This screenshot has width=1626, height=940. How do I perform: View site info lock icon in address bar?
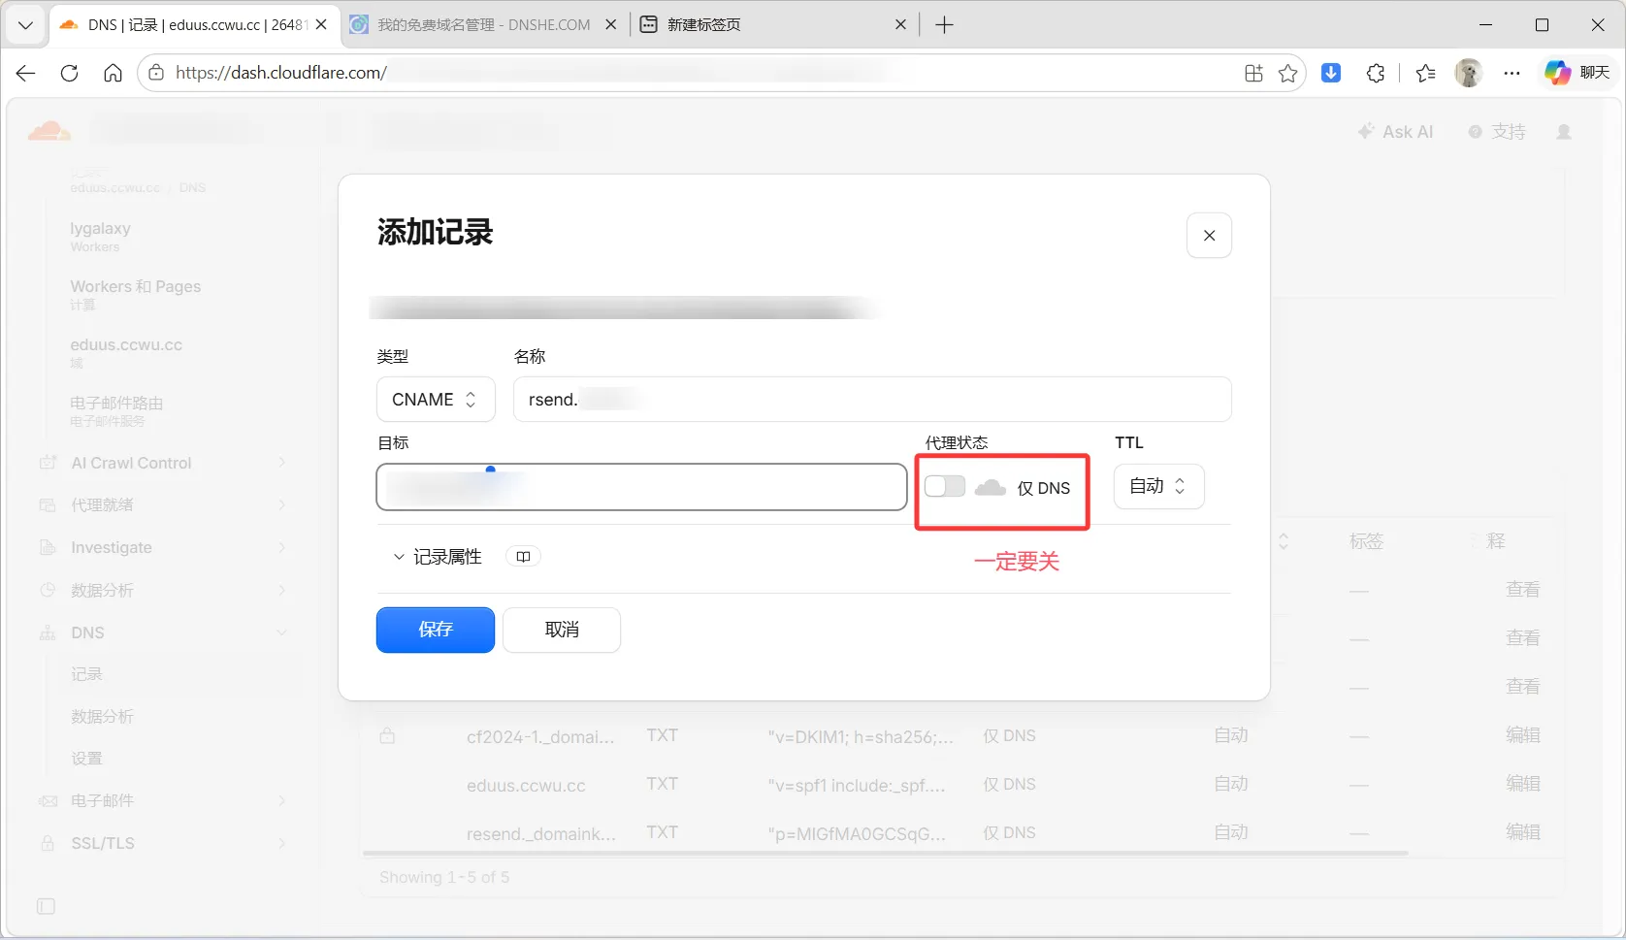click(x=156, y=73)
